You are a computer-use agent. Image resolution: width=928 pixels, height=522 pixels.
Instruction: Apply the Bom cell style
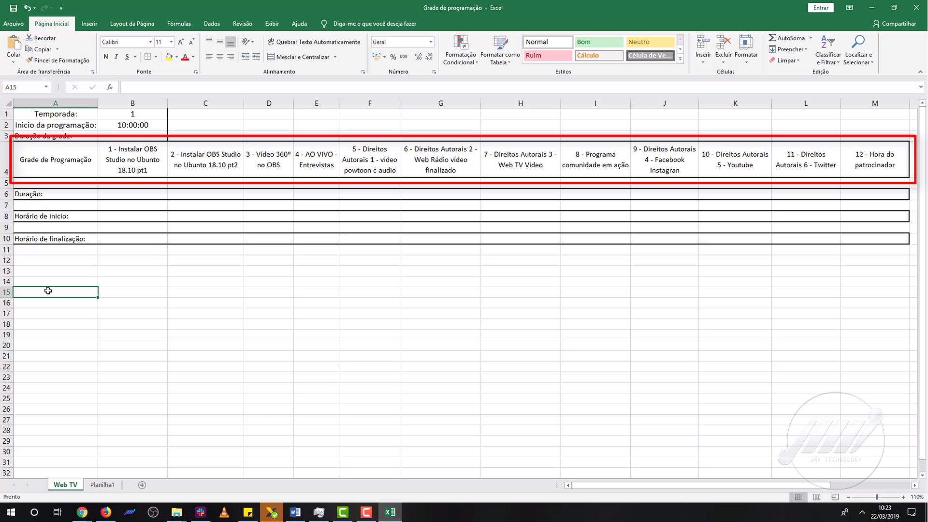[598, 42]
